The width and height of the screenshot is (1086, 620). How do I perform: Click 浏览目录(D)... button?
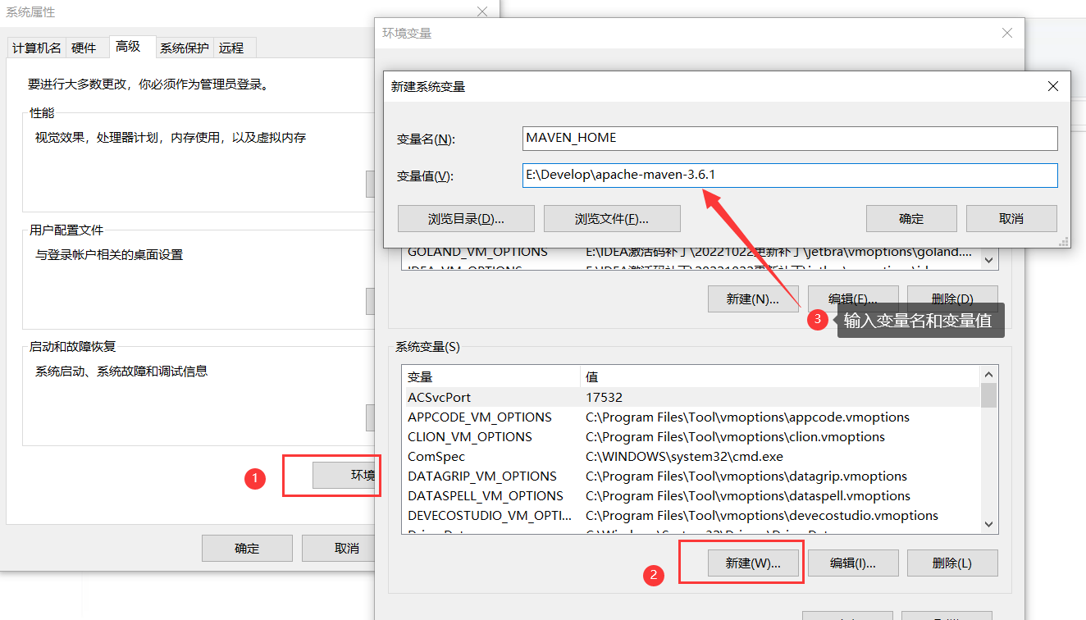(x=466, y=219)
